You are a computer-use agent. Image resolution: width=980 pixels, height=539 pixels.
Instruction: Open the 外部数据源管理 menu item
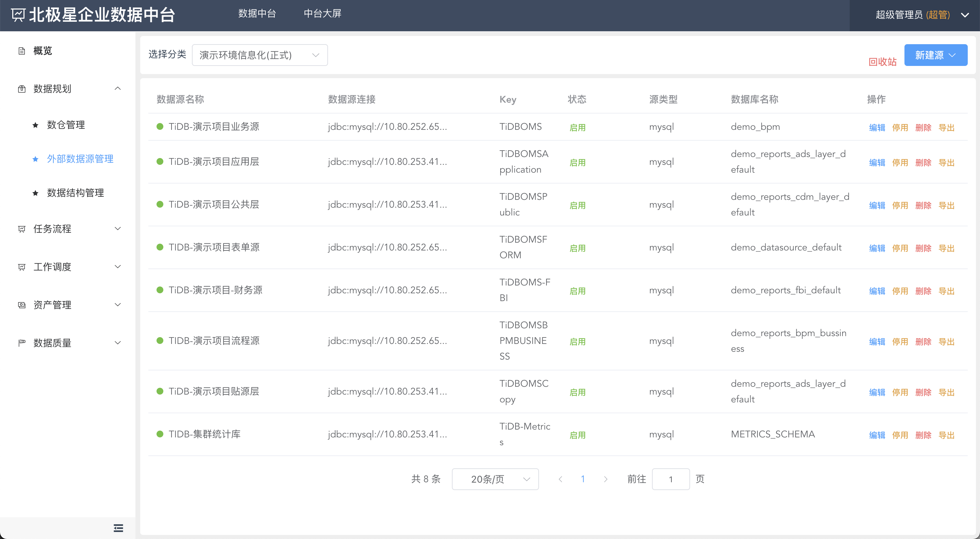click(68, 159)
